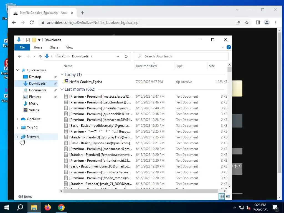Open Pictures in the navigation pane
This screenshot has height=213, width=284.
pyautogui.click(x=35, y=97)
